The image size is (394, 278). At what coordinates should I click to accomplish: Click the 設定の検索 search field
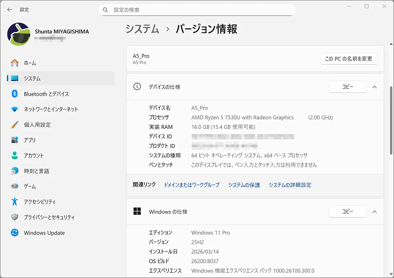197,10
